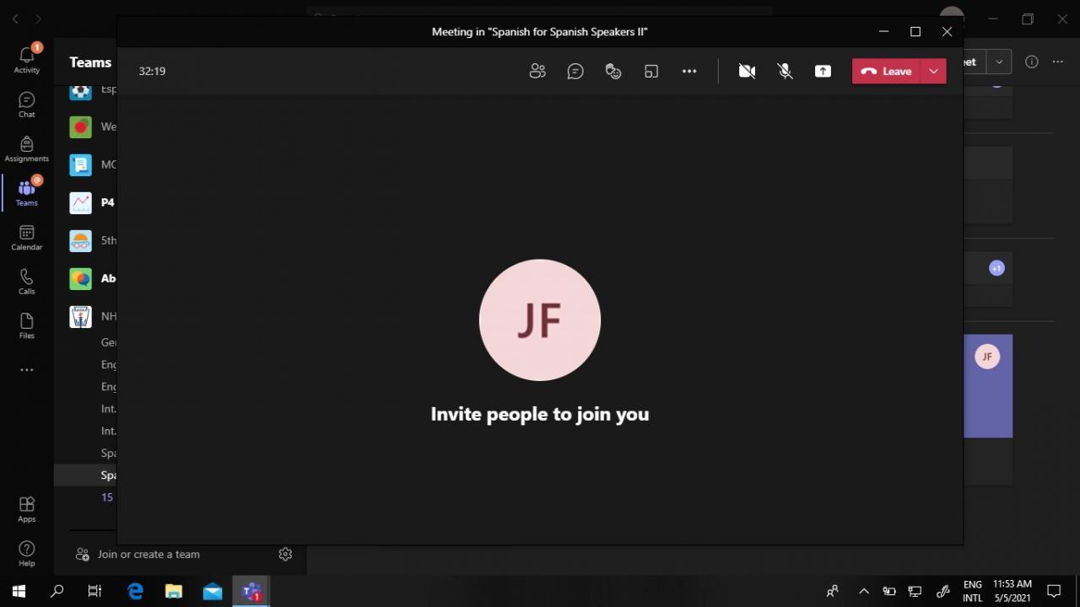Open the team icon beside "NH"
This screenshot has width=1080, height=607.
81,316
